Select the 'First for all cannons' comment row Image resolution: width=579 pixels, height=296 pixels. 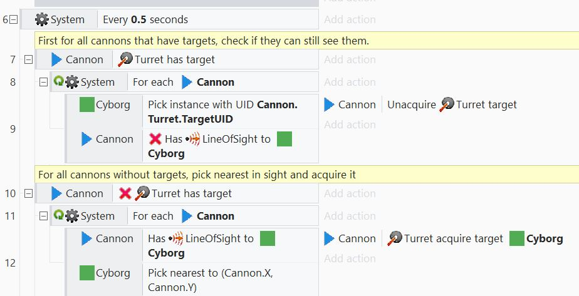(306, 41)
